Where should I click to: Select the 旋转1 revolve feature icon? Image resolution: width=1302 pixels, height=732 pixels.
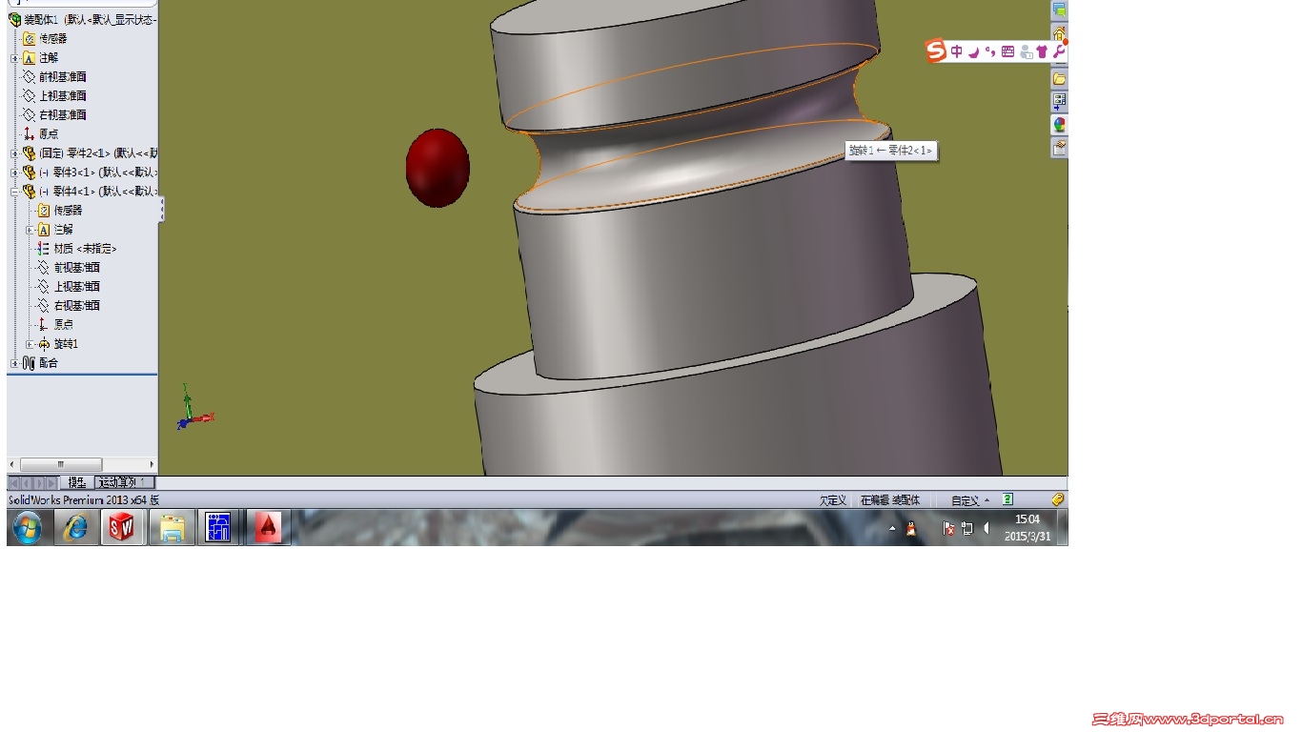click(44, 343)
